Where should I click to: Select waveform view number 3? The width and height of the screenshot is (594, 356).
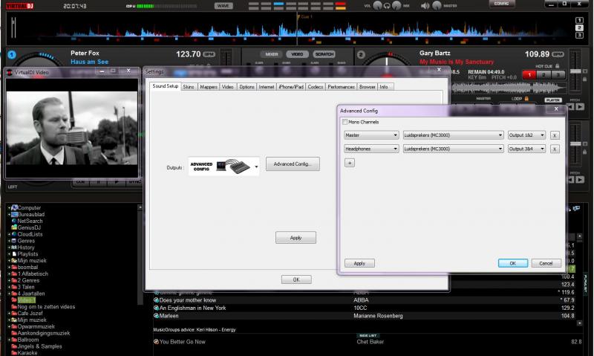tap(579, 35)
